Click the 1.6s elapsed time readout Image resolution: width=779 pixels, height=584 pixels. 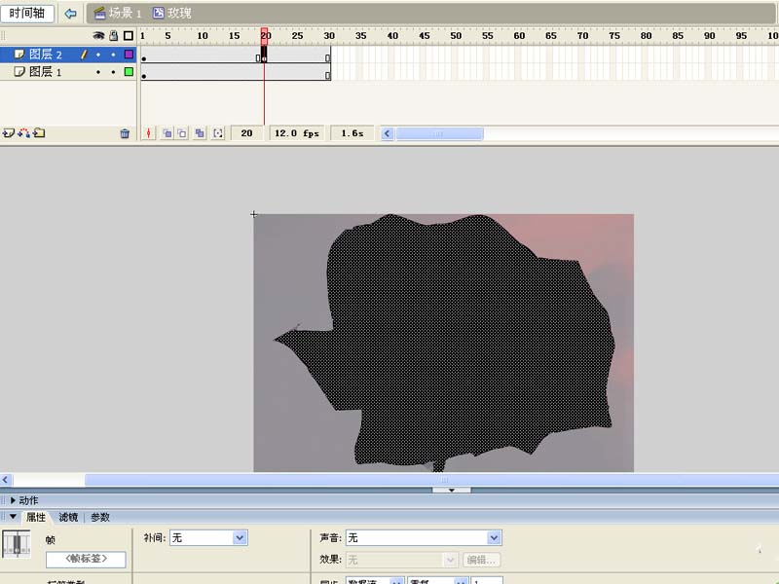click(352, 133)
